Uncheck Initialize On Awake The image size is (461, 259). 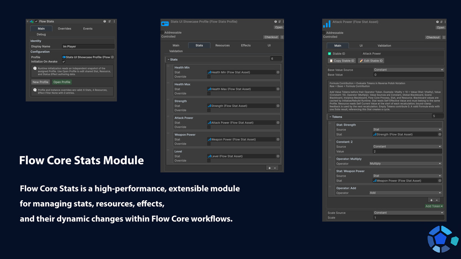click(x=64, y=62)
